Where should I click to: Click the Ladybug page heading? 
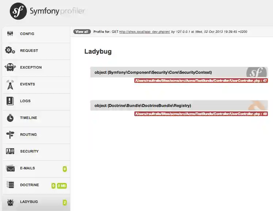point(98,52)
